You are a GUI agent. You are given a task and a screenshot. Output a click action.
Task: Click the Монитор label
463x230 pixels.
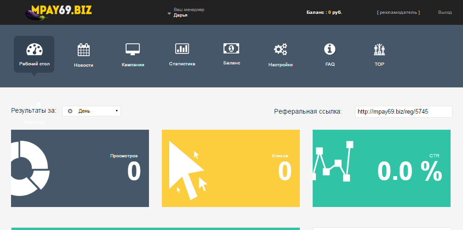(x=34, y=122)
